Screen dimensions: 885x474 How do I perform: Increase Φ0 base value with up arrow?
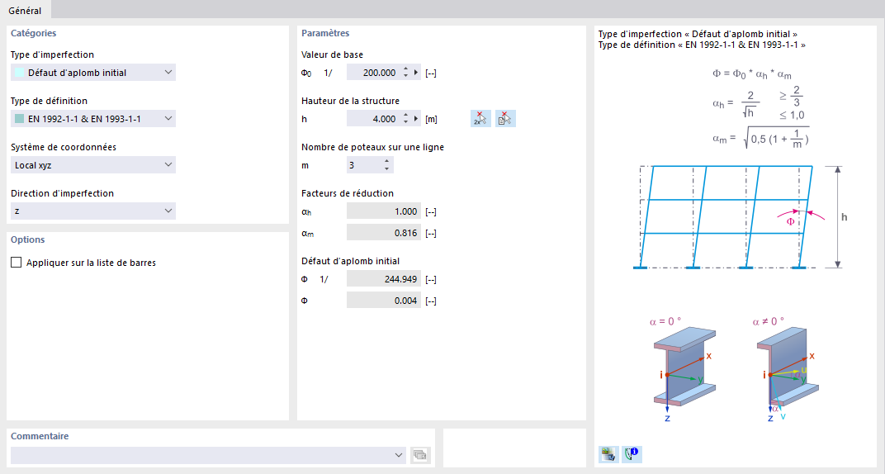406,69
